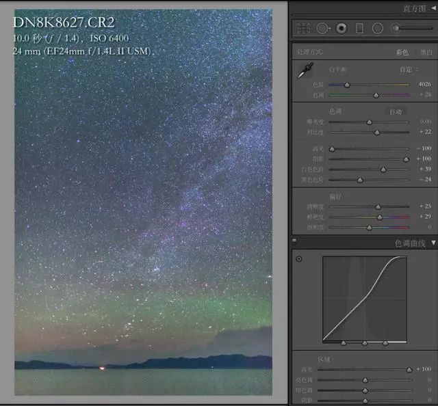Expand the 直方图 histogram panel triangle

[433, 8]
